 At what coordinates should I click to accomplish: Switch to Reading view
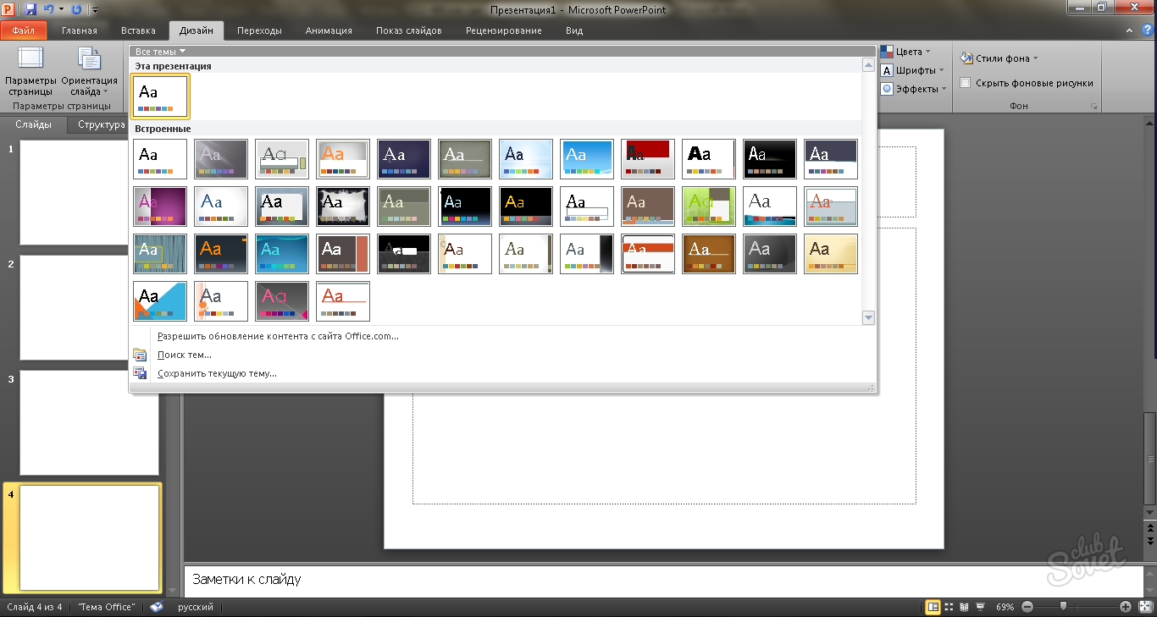(963, 607)
